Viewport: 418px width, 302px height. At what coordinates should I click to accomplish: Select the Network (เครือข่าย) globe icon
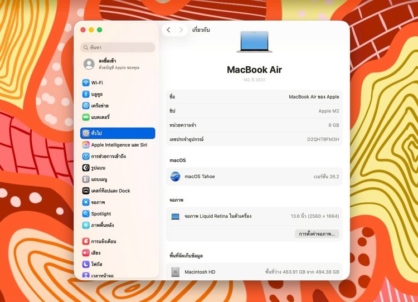click(86, 105)
